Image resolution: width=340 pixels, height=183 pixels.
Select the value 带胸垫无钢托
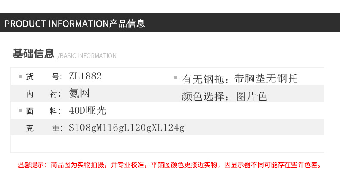266,79
